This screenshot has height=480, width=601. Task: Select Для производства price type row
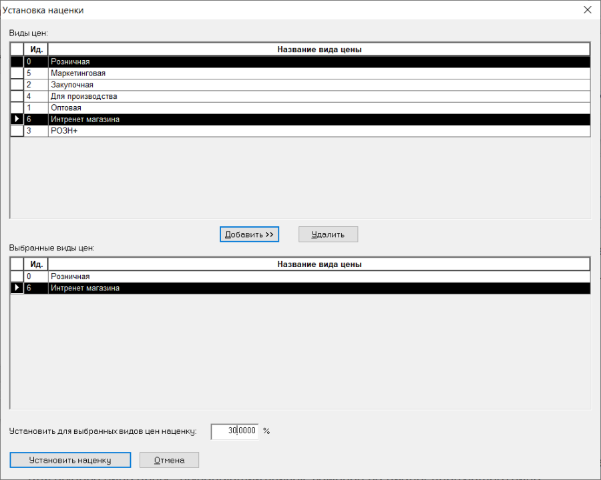point(300,96)
